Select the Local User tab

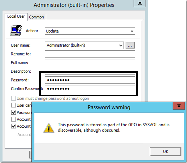[16, 16]
